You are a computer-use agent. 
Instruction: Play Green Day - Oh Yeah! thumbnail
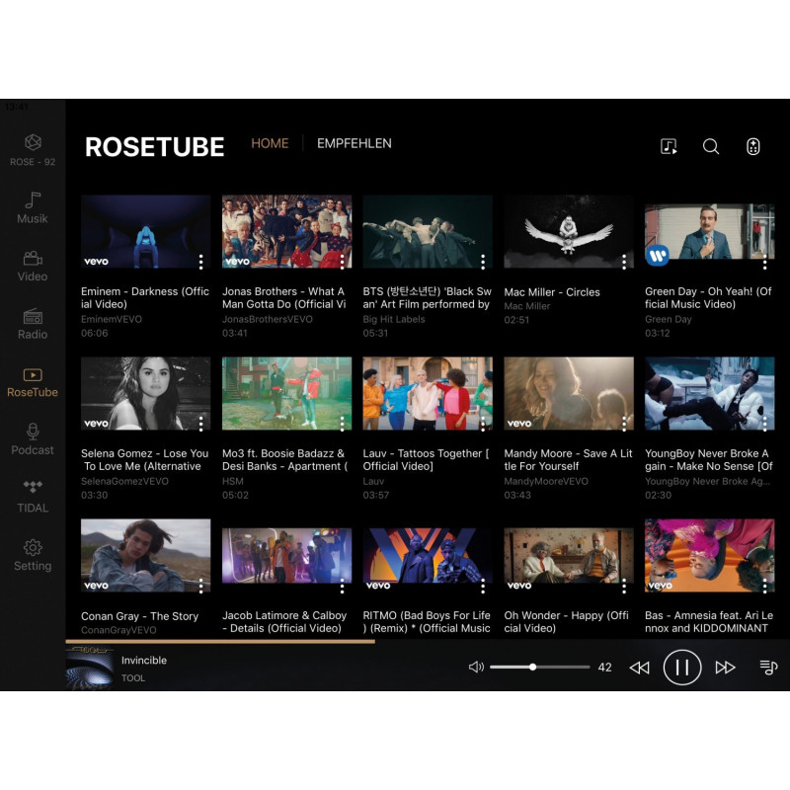709,231
